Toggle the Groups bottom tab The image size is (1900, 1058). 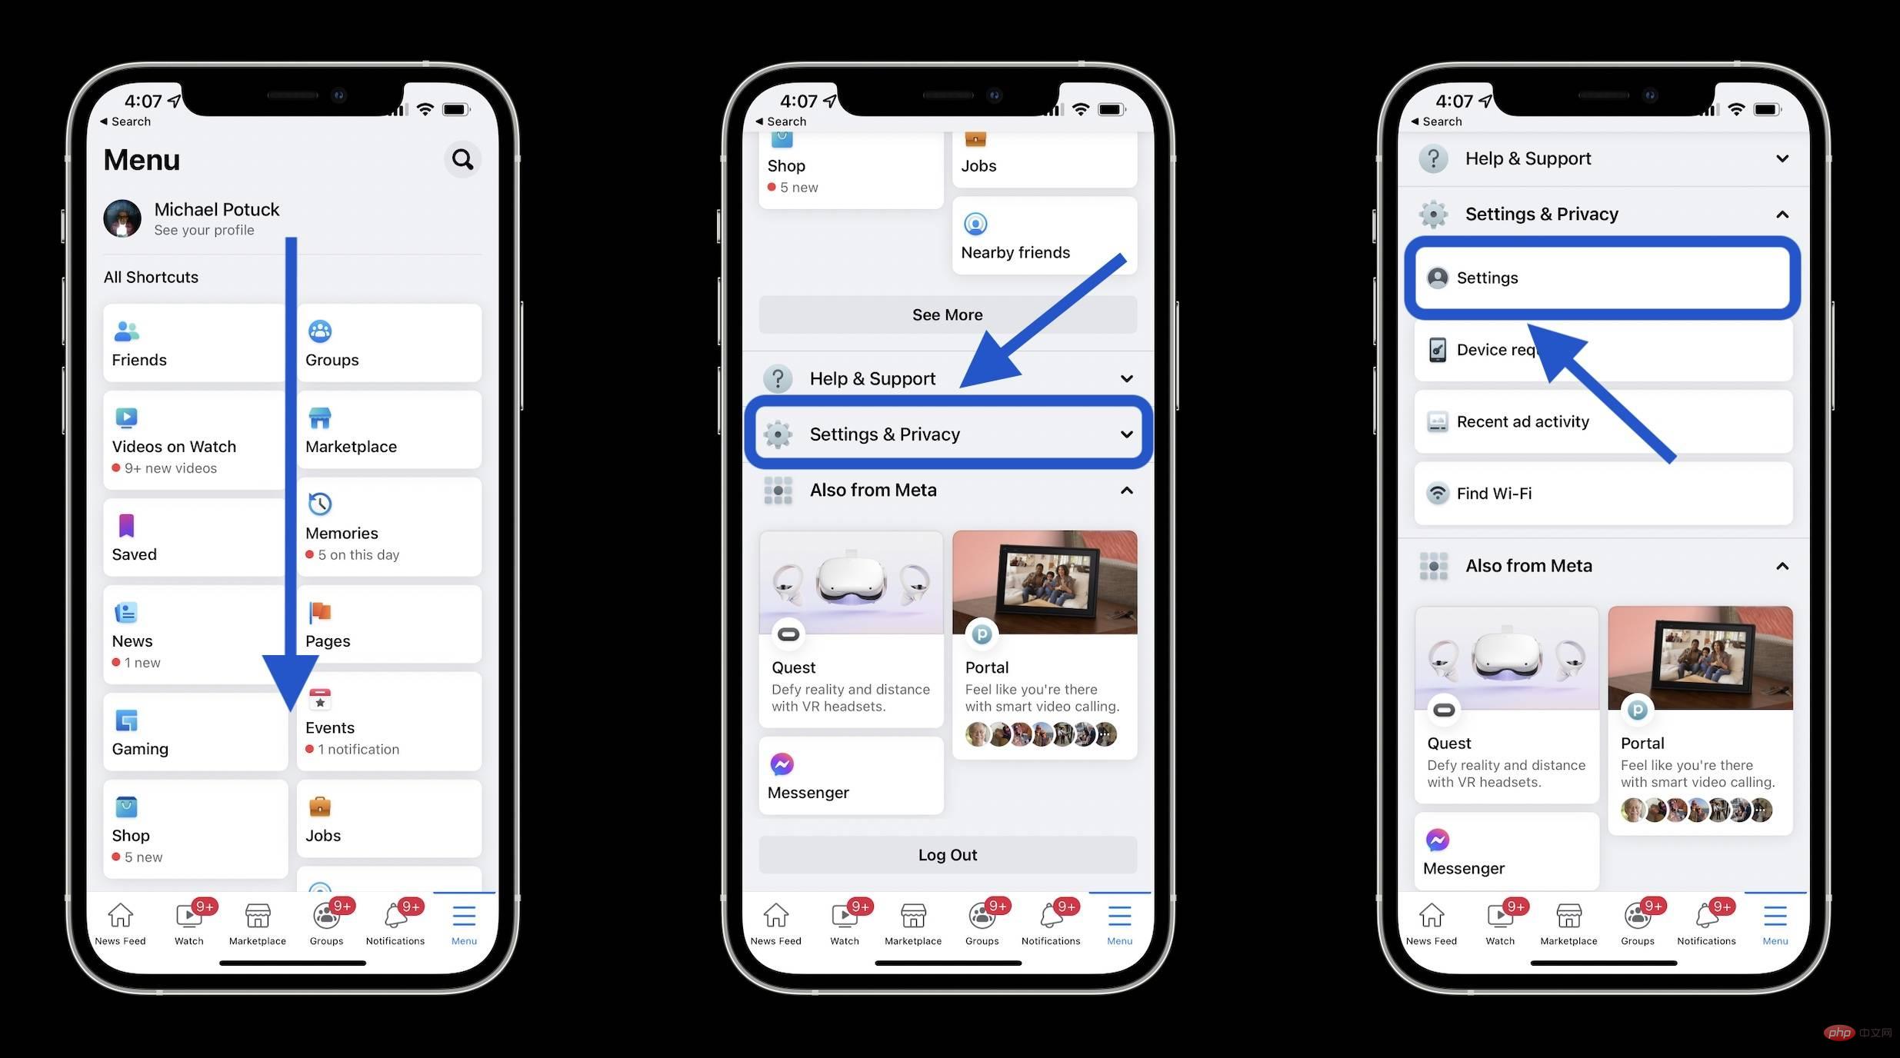pyautogui.click(x=326, y=919)
